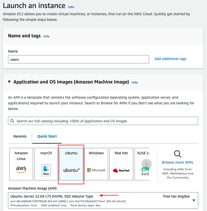Choose the Ubuntu AMI card
The width and height of the screenshot is (207, 211).
71,164
